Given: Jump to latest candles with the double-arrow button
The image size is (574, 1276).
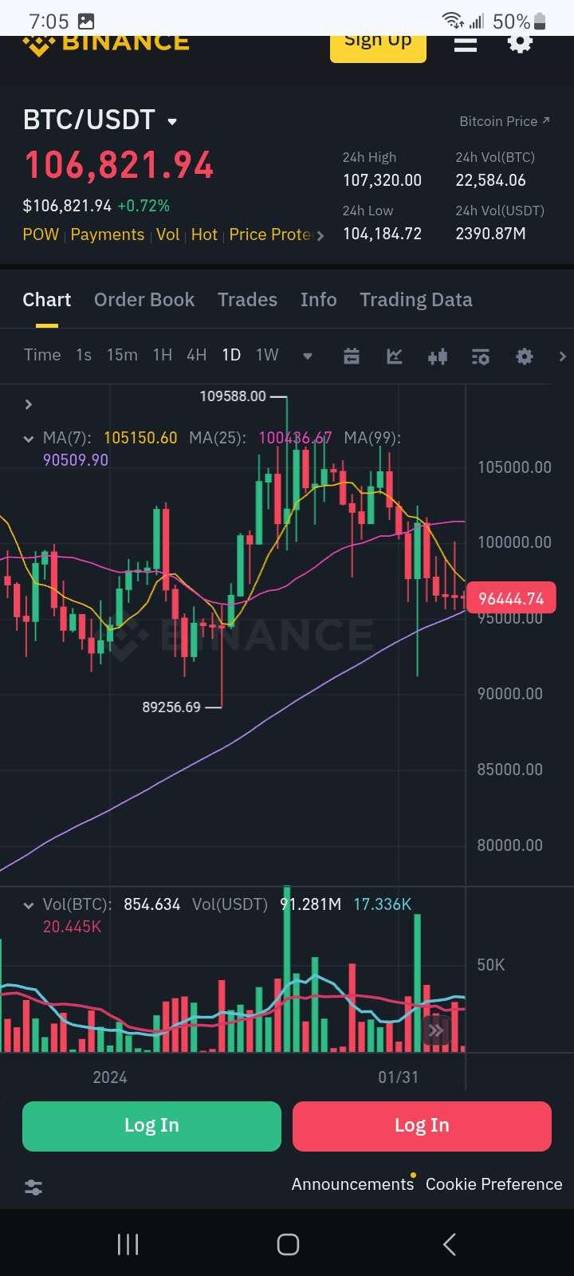Looking at the screenshot, I should (435, 1030).
